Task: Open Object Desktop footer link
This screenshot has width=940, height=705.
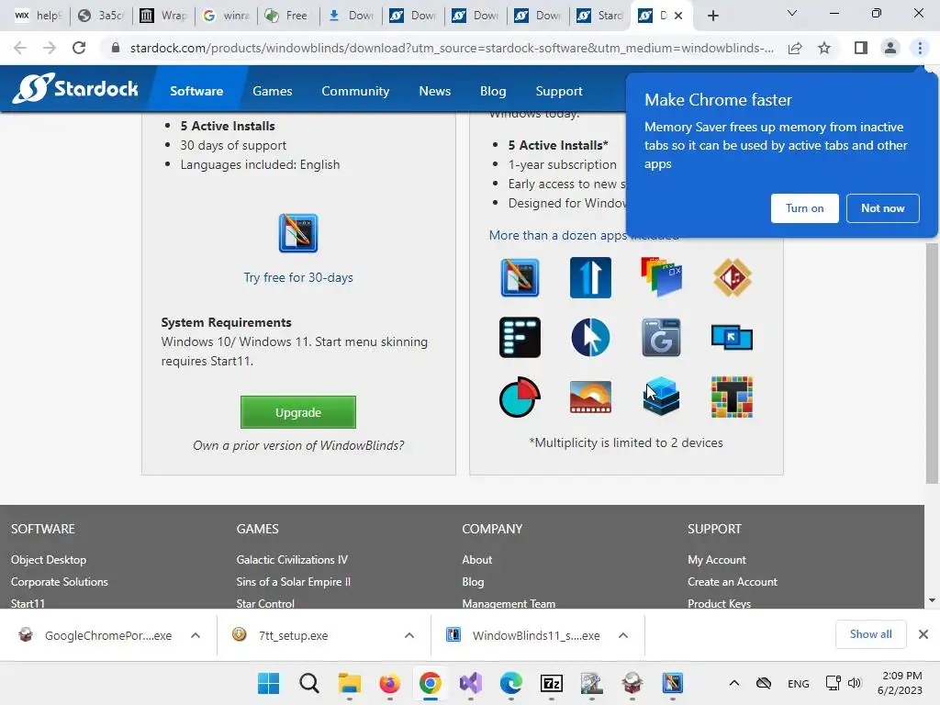Action: 49,559
